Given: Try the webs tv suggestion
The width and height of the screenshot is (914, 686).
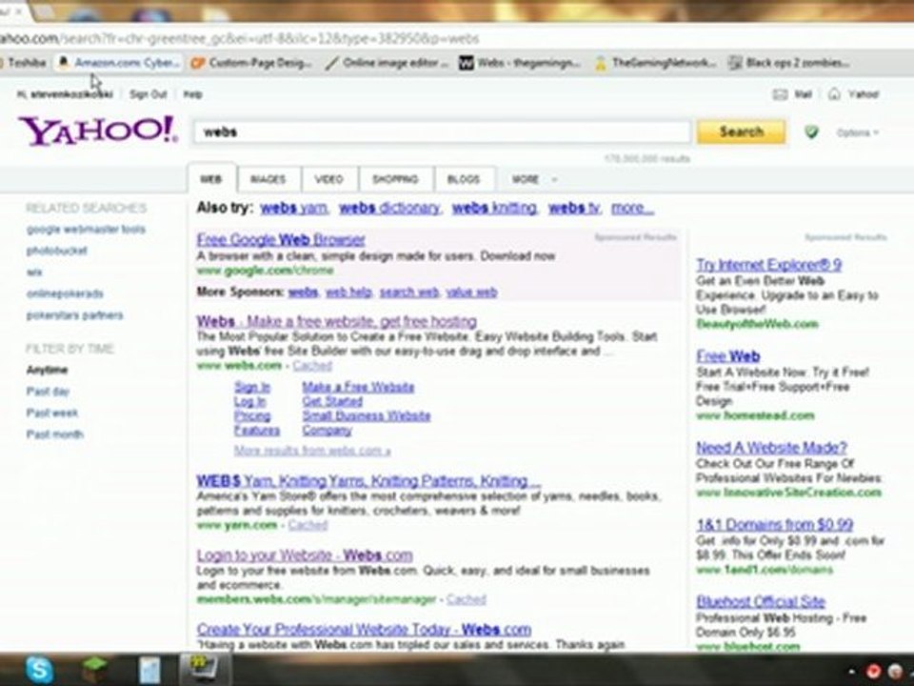Looking at the screenshot, I should pyautogui.click(x=573, y=208).
